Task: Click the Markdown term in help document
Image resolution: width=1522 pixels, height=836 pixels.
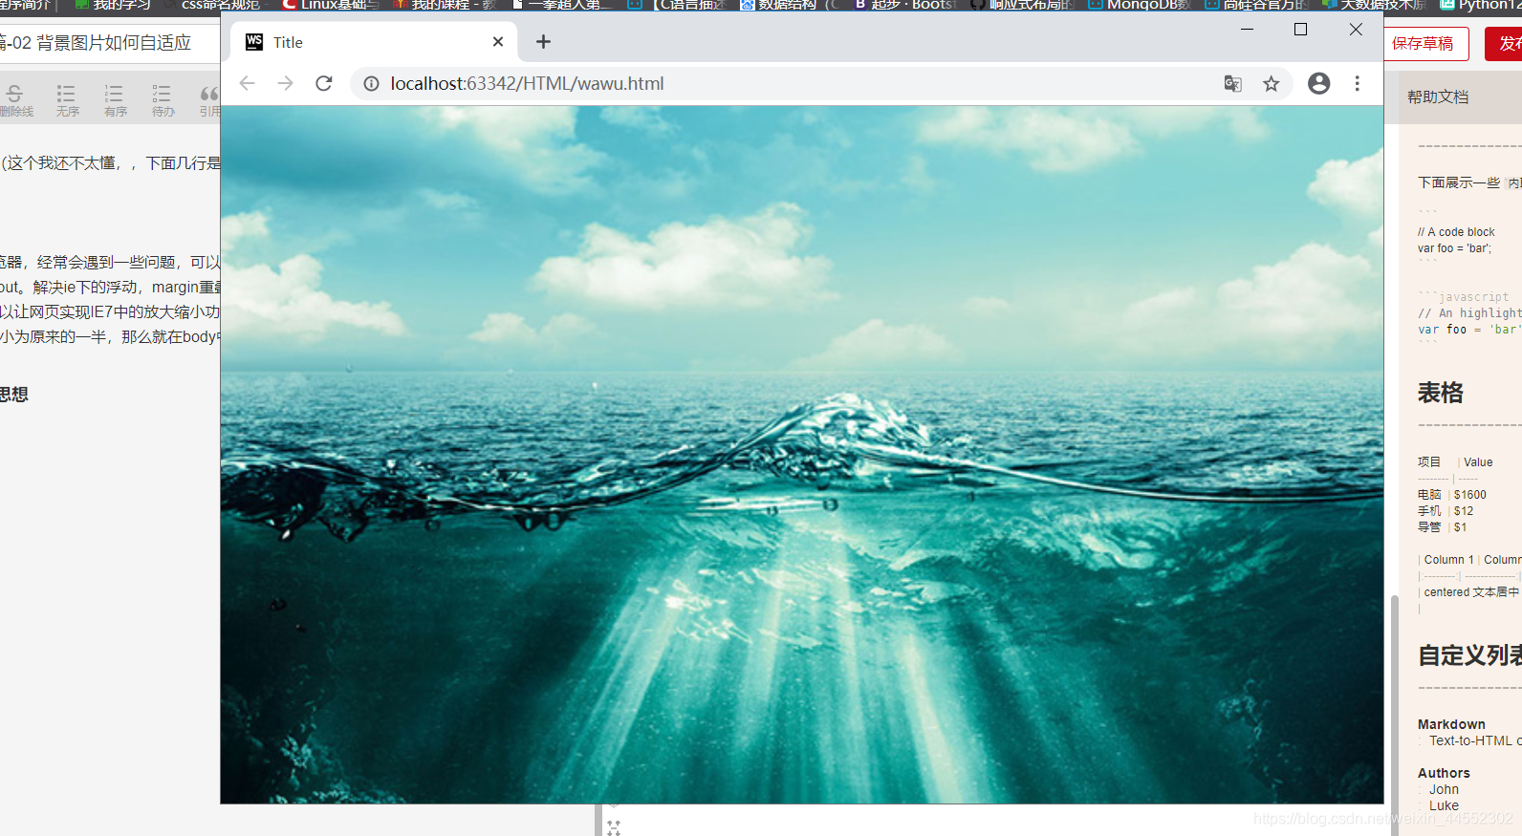Action: pyautogui.click(x=1451, y=724)
